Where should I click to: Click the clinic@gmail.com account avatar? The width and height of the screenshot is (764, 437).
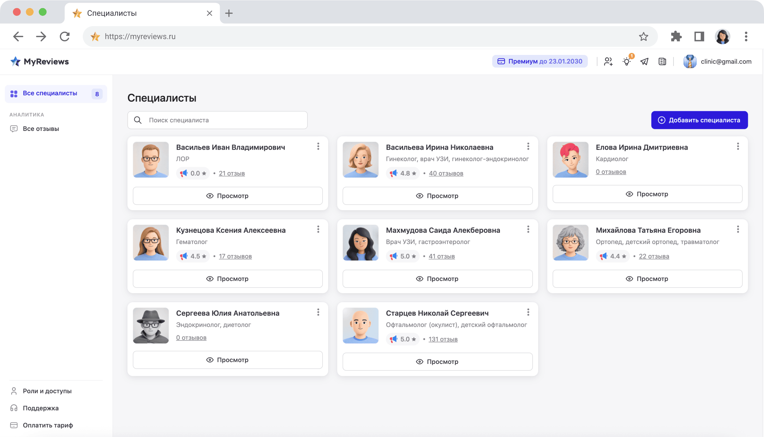tap(690, 61)
